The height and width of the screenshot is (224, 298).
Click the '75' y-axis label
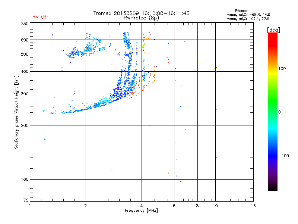[x=26, y=200]
